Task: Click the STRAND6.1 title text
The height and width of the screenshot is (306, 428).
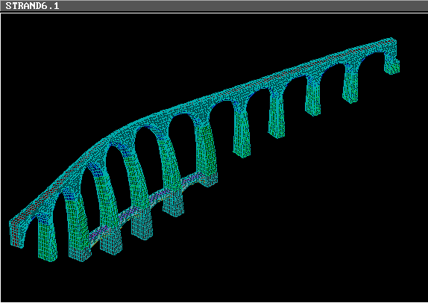Action: [x=32, y=6]
